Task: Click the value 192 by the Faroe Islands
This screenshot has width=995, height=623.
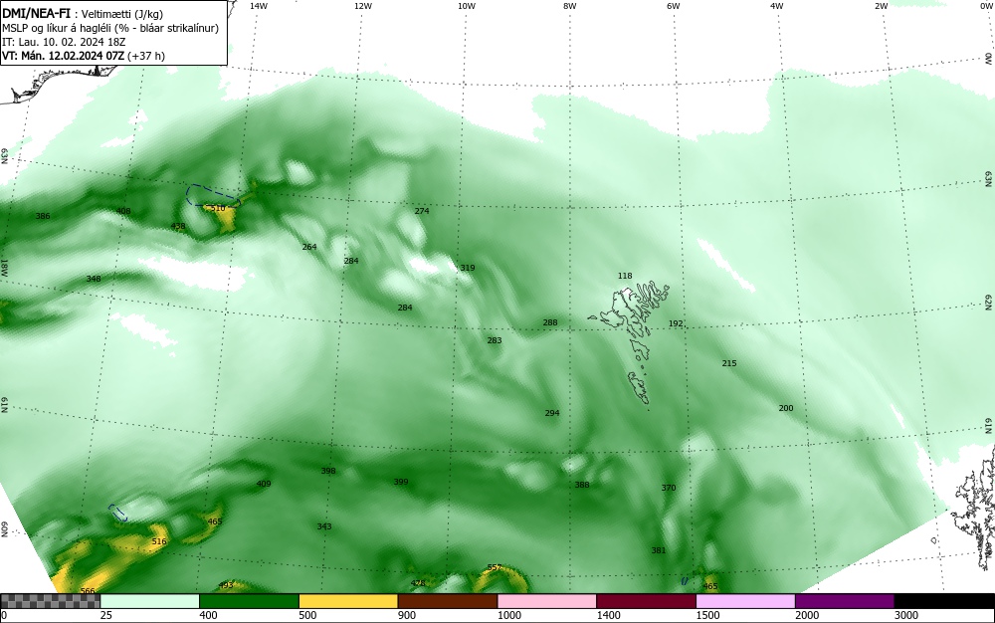Action: pos(676,322)
